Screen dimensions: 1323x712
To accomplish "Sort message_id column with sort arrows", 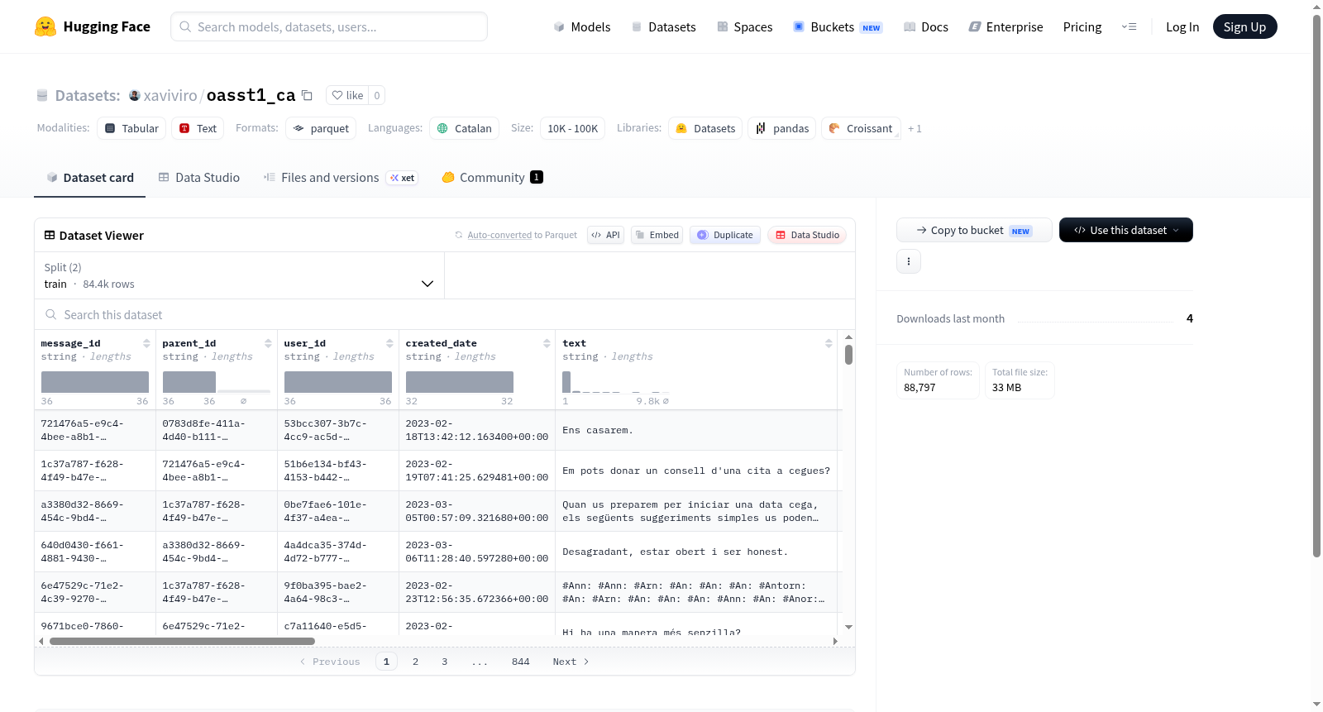I will (146, 343).
